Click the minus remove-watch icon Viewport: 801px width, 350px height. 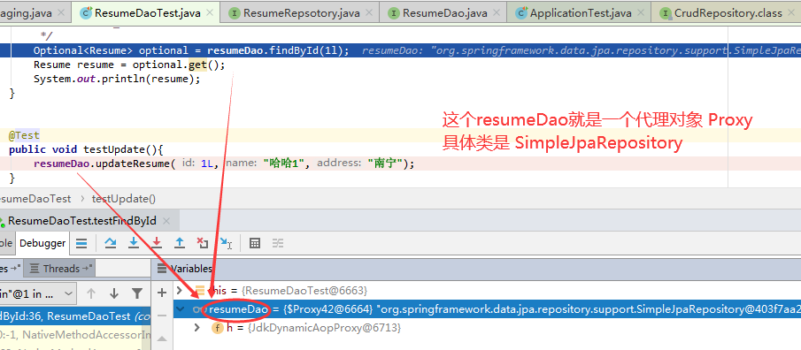162,316
